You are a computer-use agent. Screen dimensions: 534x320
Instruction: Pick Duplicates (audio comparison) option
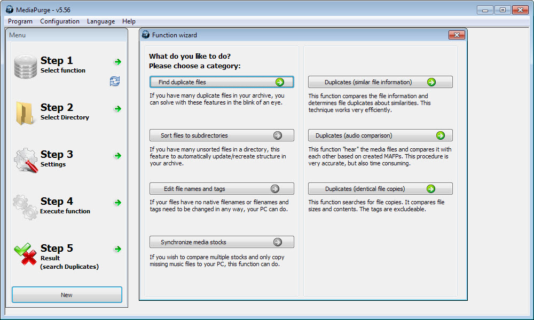380,135
